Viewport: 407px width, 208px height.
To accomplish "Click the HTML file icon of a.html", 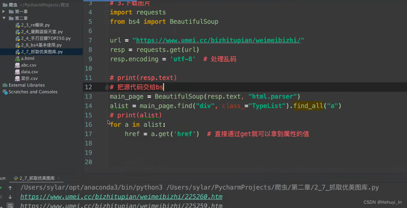I will tap(18, 59).
